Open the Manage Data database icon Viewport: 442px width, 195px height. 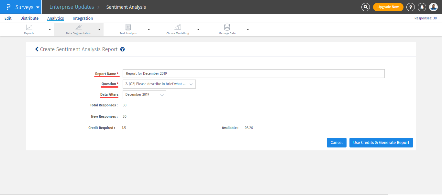(227, 27)
